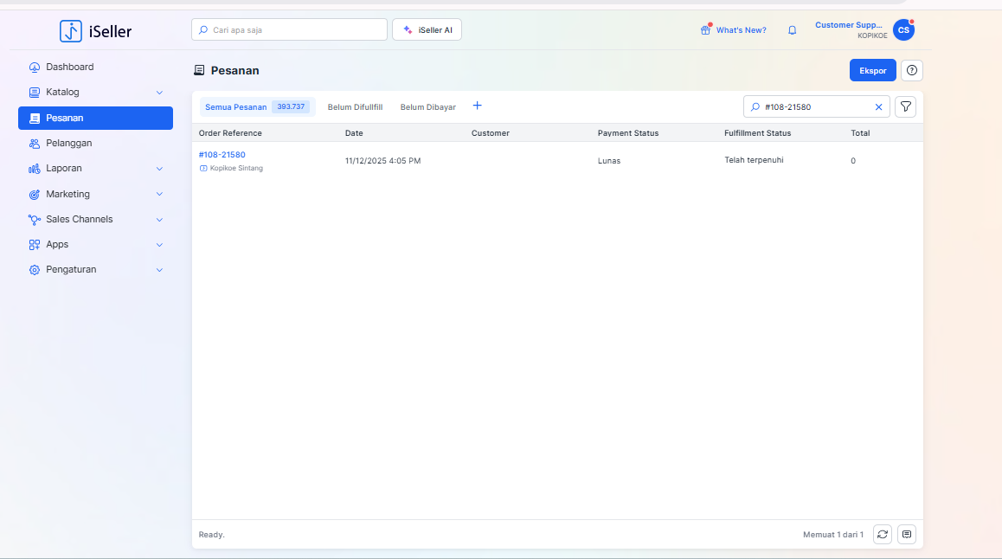Viewport: 1002px width, 559px height.
Task: Expand the Pengaturan settings chevron
Action: [x=159, y=270]
